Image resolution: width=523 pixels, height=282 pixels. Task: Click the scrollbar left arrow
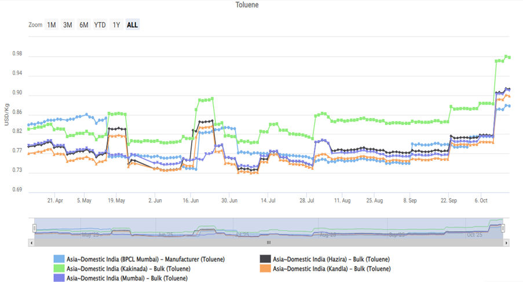[x=31, y=243]
